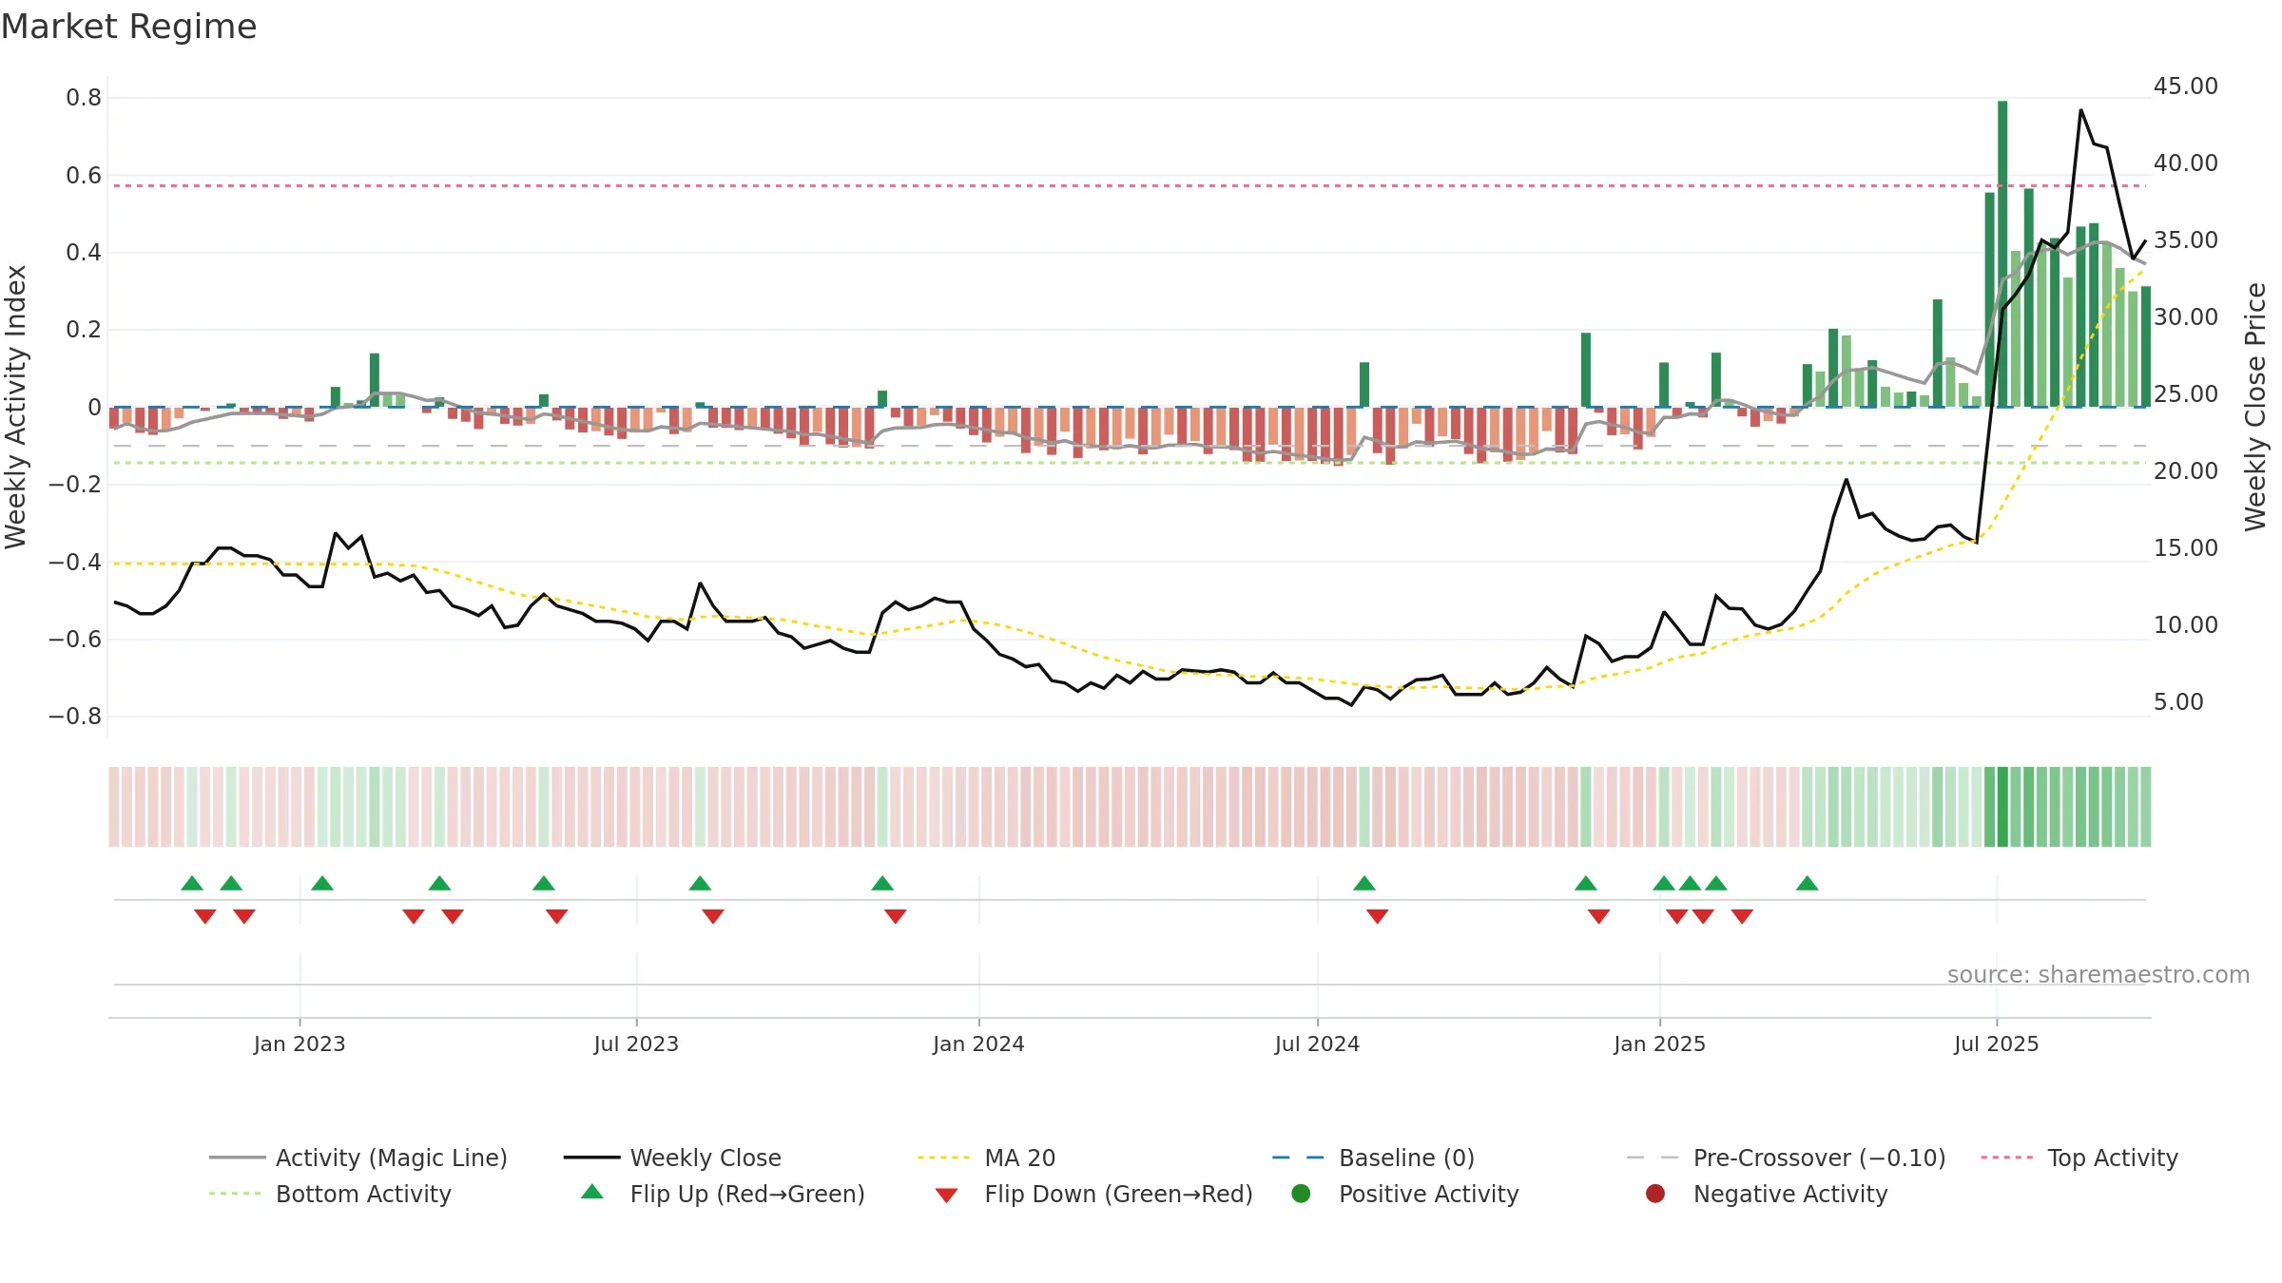This screenshot has height=1283, width=2282.
Task: Toggle the Weekly Close legend entry
Action: click(x=672, y=1158)
